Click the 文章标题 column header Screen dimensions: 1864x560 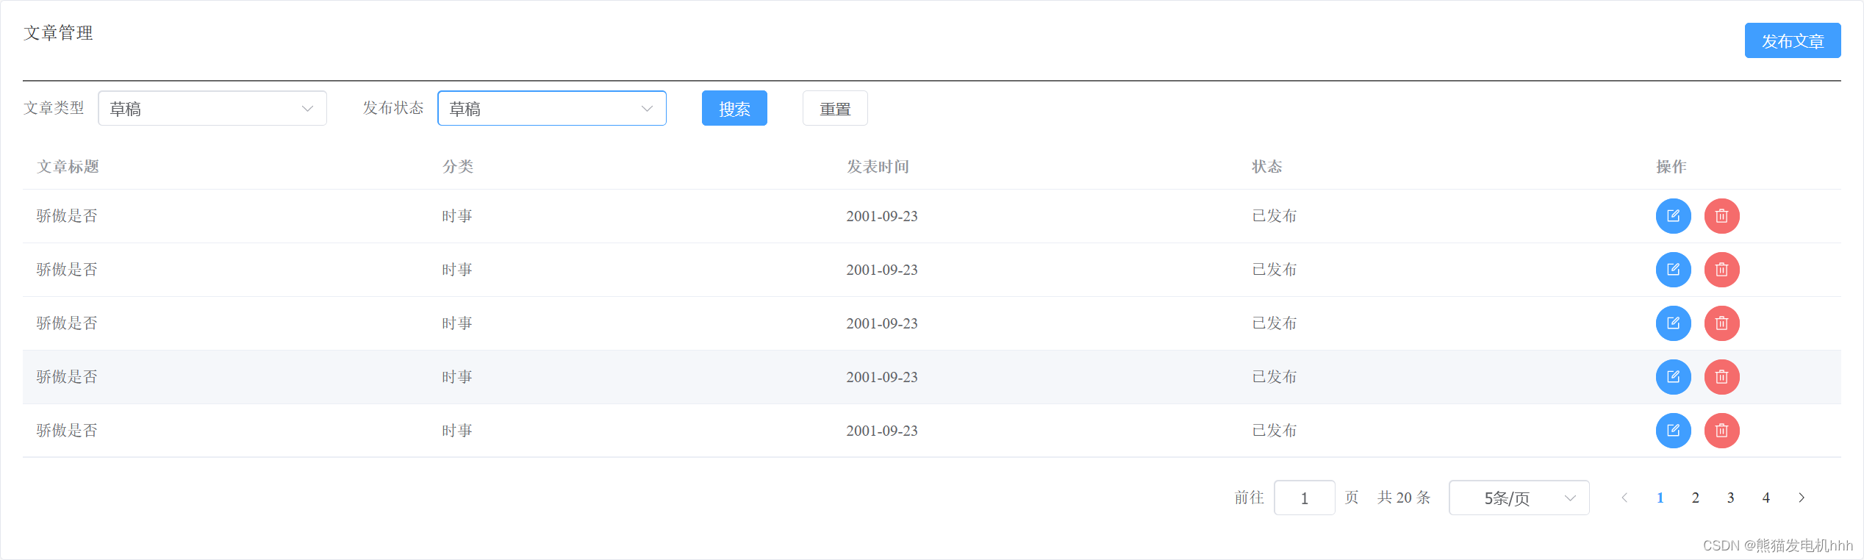tap(68, 167)
